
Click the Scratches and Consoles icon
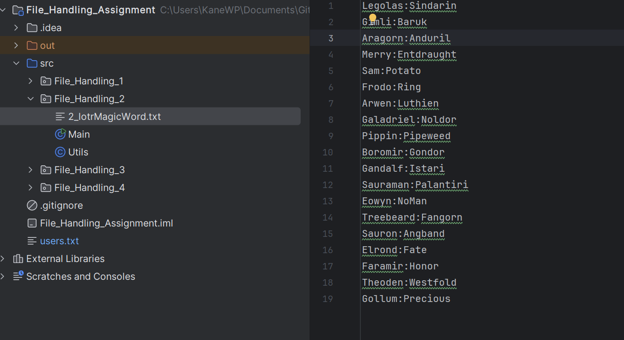tap(18, 276)
